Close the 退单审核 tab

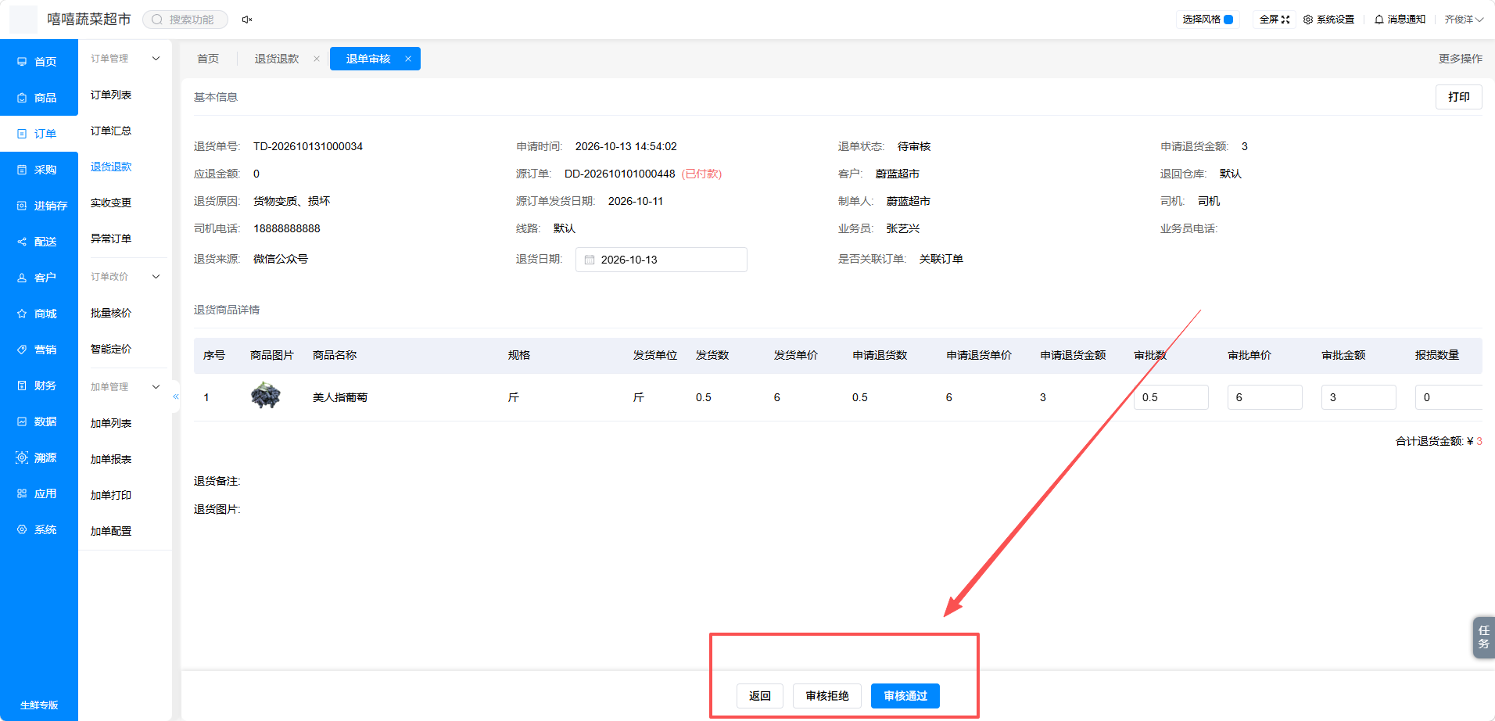pos(408,59)
